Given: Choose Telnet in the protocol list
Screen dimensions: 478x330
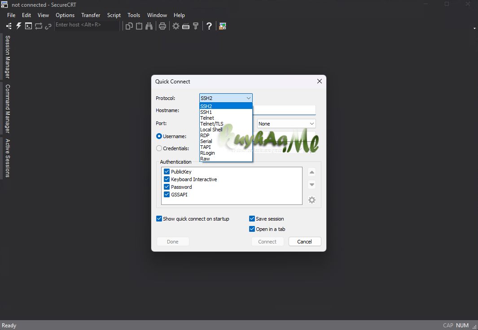Looking at the screenshot, I should 226,118.
